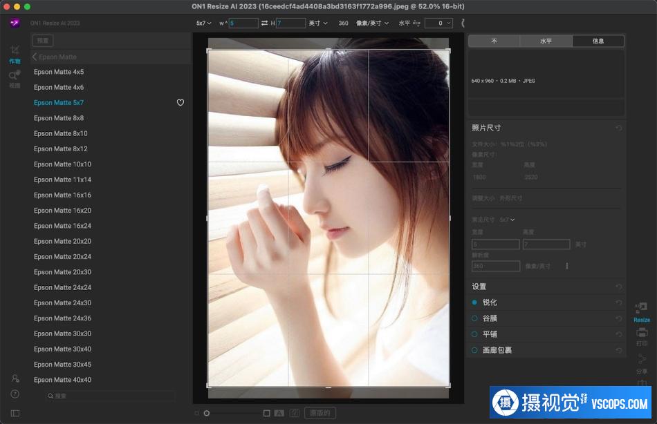
Task: Enable the Gallery Wrap (画廊包裹) toggle
Action: click(x=474, y=350)
